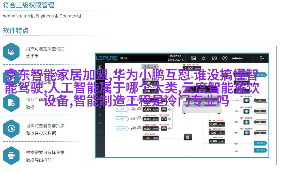
Task: Click the 软件特点 heading
Action: (15, 31)
